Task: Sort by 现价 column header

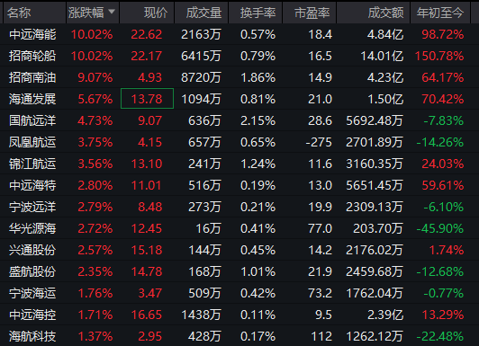Action: point(156,13)
